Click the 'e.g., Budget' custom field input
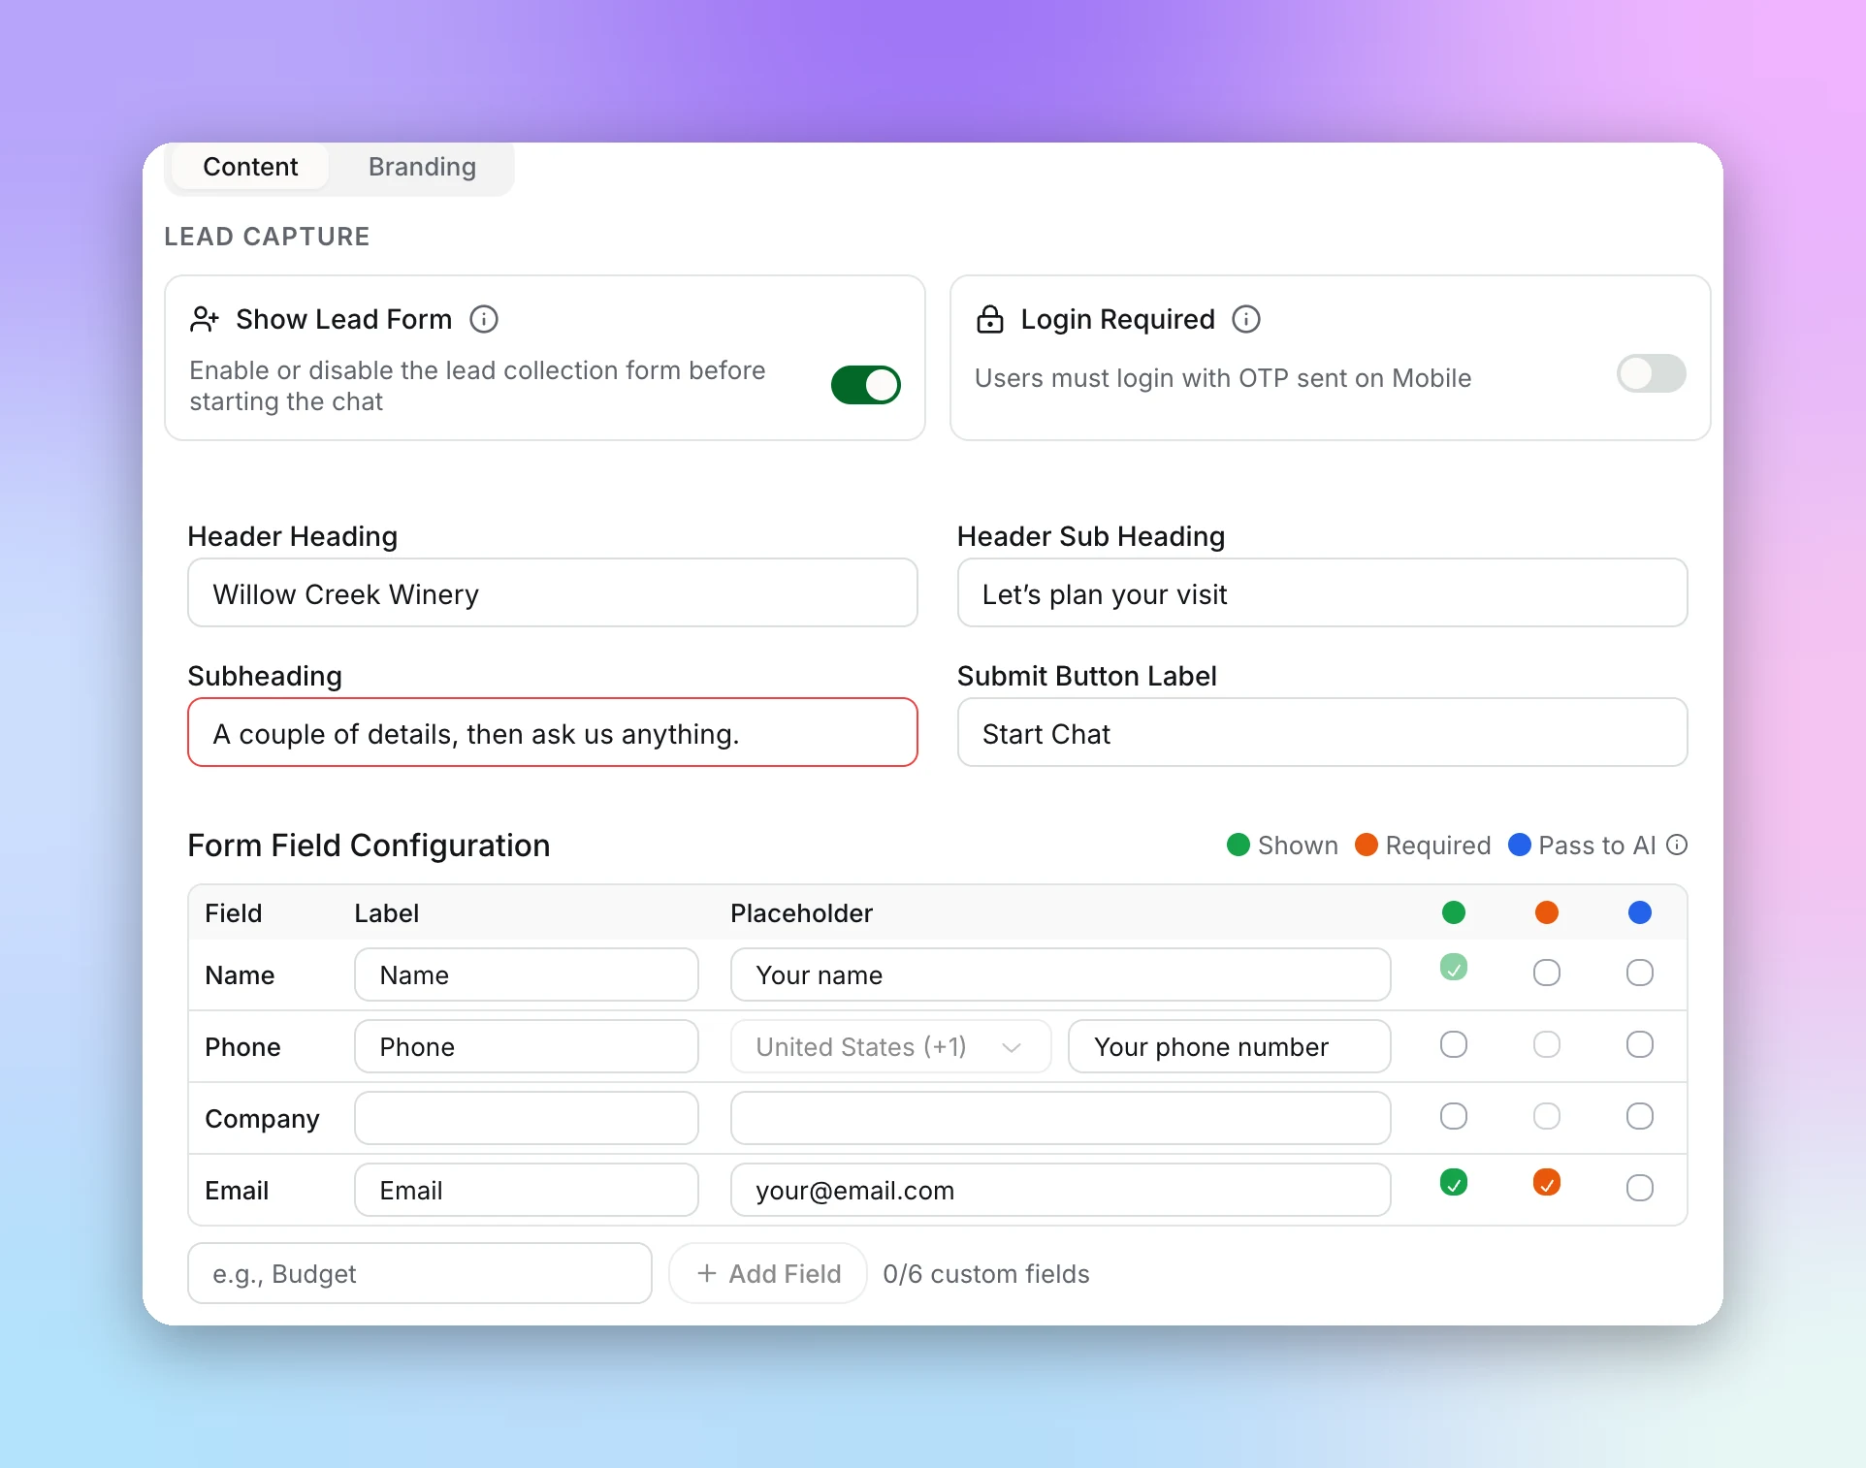Image resolution: width=1866 pixels, height=1468 pixels. tap(420, 1273)
